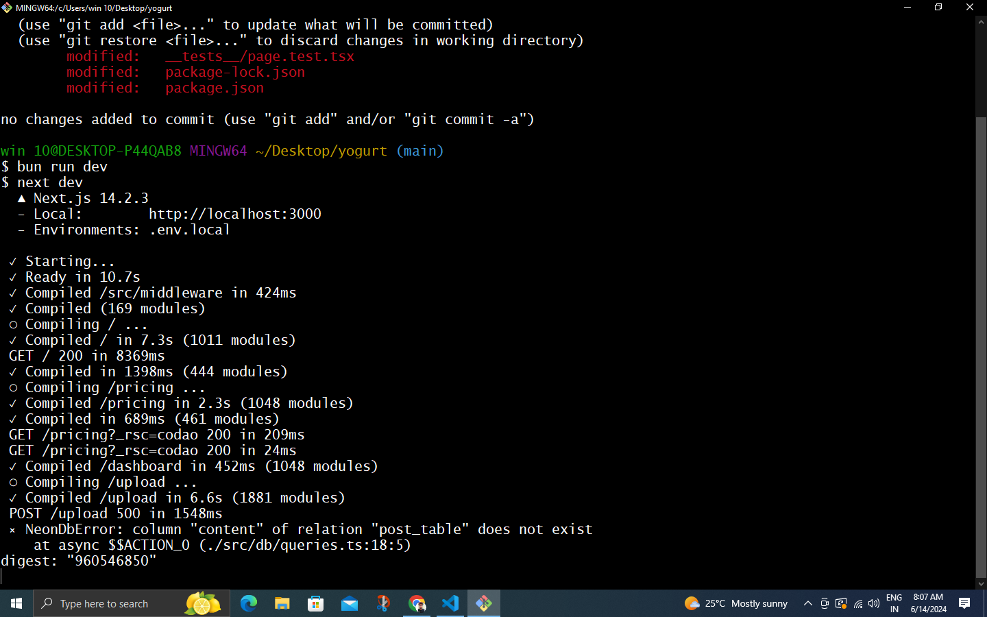Click the Git Bash taskbar icon
Image resolution: width=987 pixels, height=617 pixels.
click(x=484, y=603)
